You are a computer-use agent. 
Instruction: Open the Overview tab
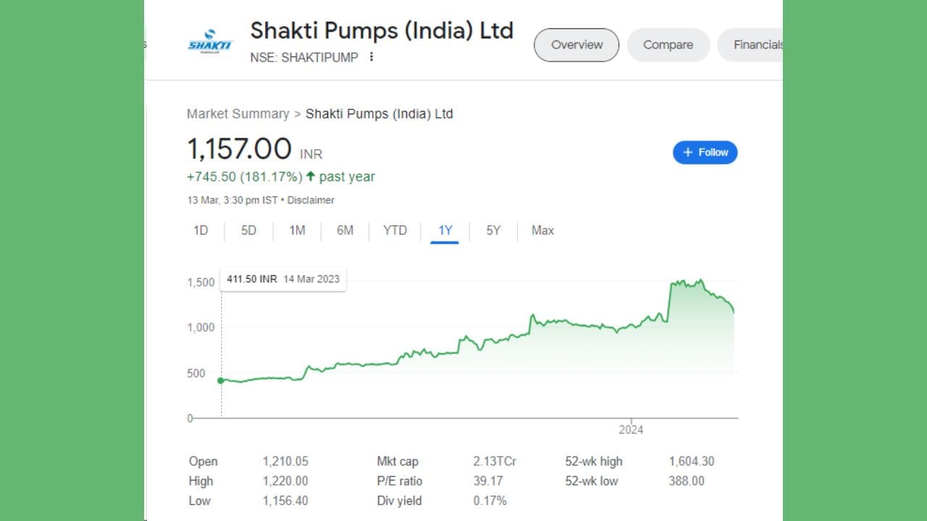[576, 45]
